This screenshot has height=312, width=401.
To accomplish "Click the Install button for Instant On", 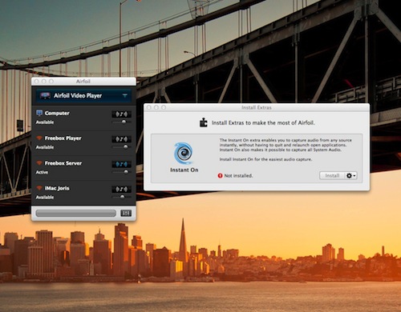I will coord(332,175).
